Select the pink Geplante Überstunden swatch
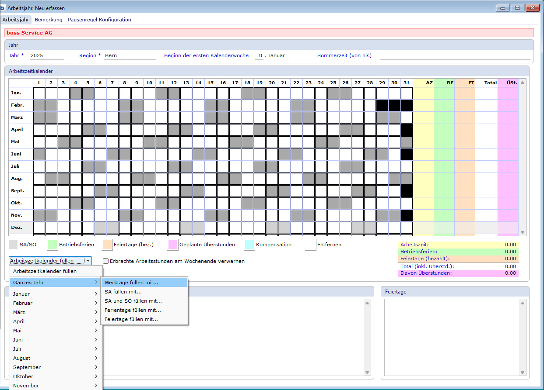 click(173, 245)
